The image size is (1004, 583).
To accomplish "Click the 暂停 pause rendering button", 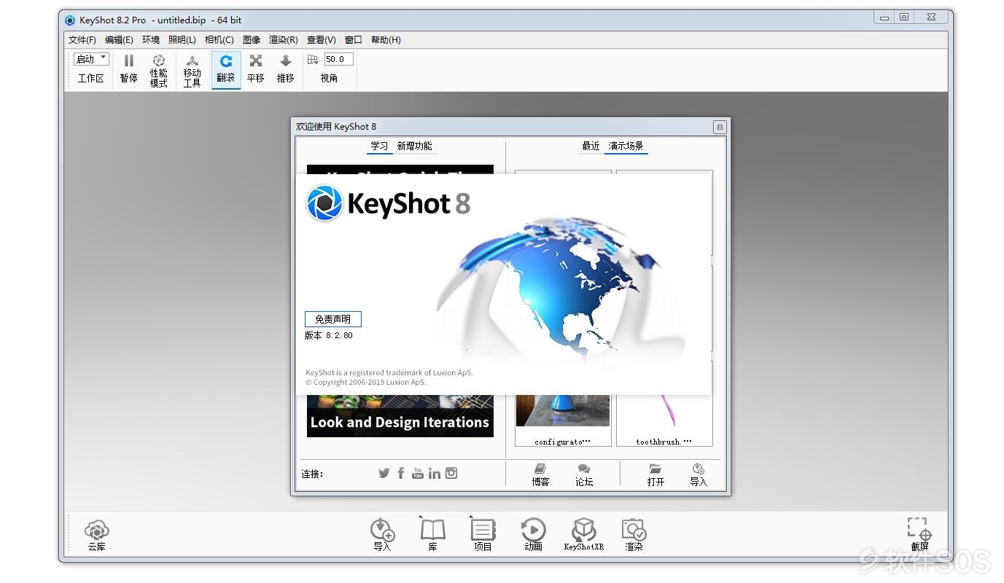I will [129, 69].
